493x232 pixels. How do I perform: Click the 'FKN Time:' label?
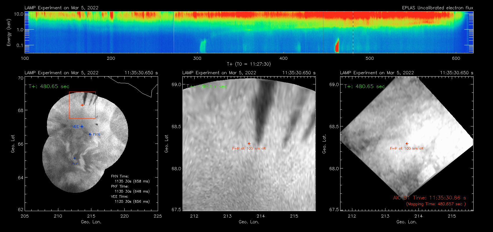point(120,176)
